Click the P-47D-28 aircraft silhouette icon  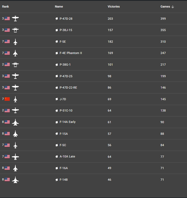point(15,19)
